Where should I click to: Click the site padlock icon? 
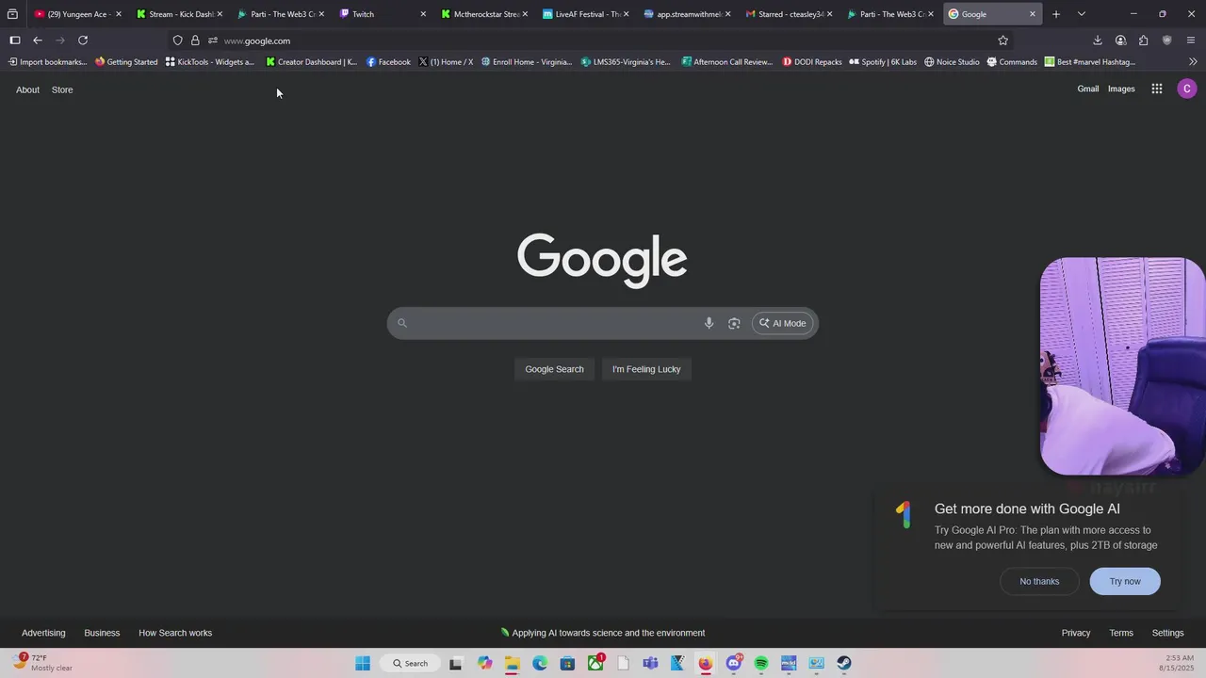click(x=195, y=40)
